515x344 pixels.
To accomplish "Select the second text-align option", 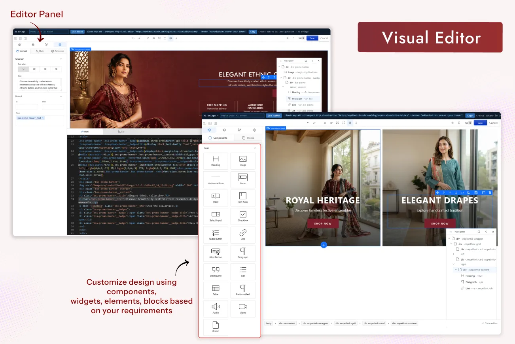I will [x=34, y=69].
